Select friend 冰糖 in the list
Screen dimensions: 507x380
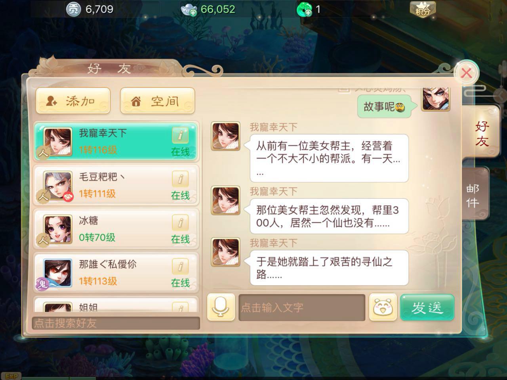(116, 229)
